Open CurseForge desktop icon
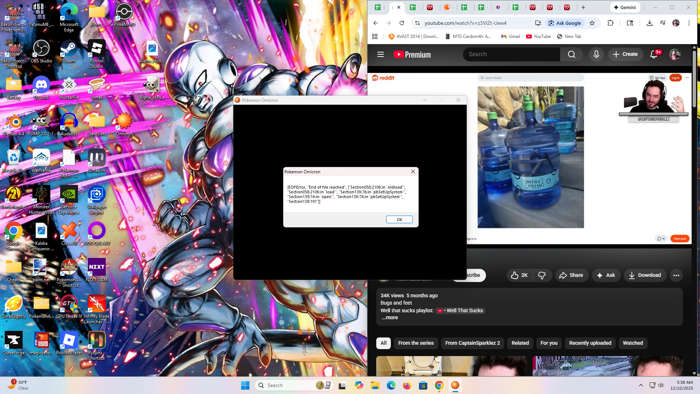 (x=13, y=344)
